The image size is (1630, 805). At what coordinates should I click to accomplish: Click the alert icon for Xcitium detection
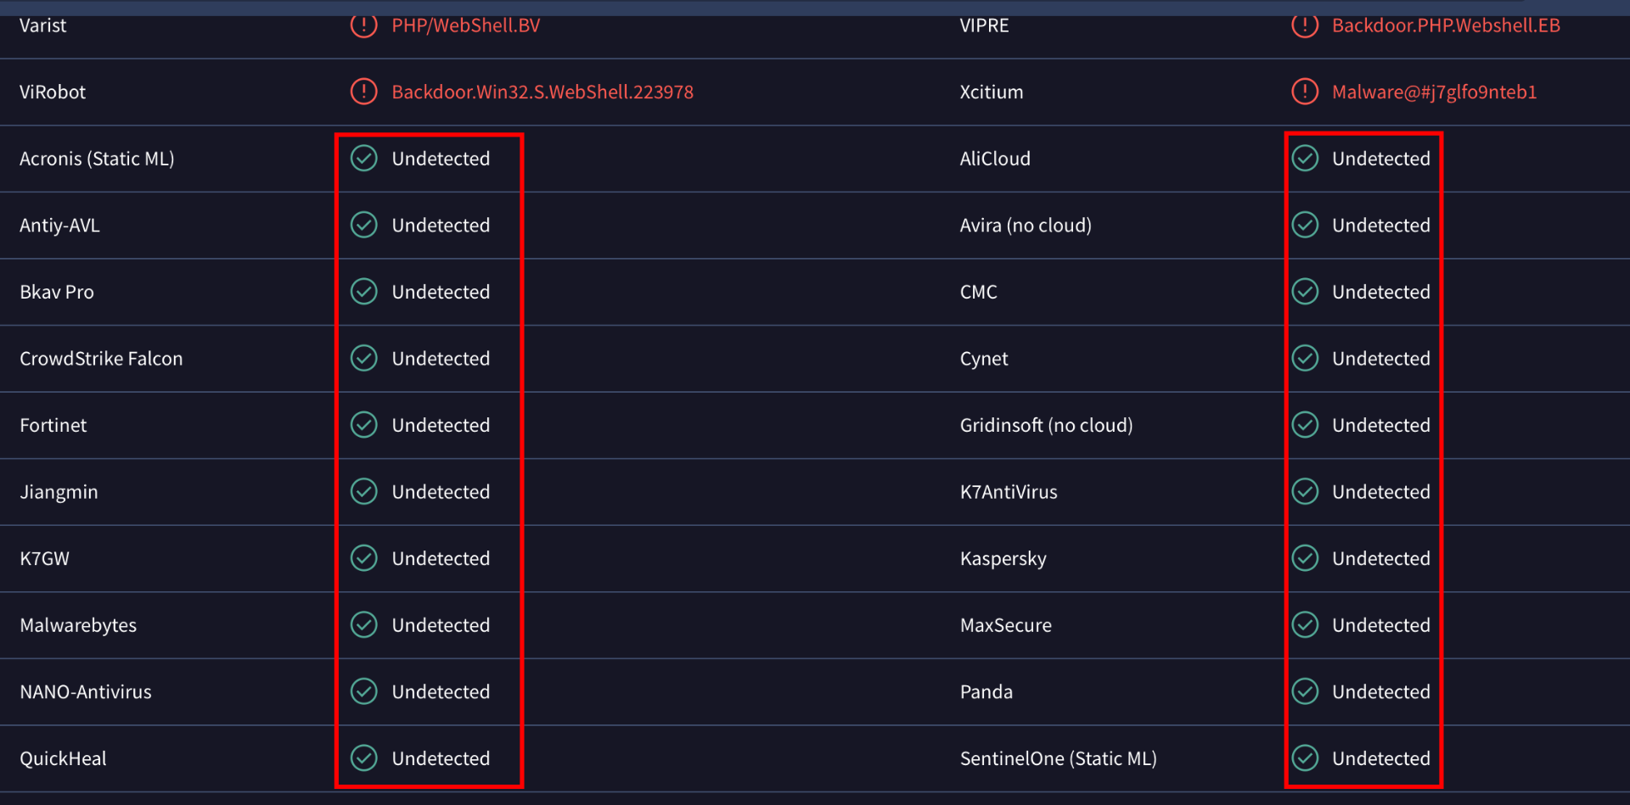point(1304,92)
